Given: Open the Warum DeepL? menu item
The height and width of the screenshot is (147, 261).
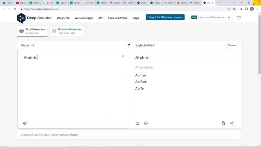Looking at the screenshot, I should (x=84, y=18).
